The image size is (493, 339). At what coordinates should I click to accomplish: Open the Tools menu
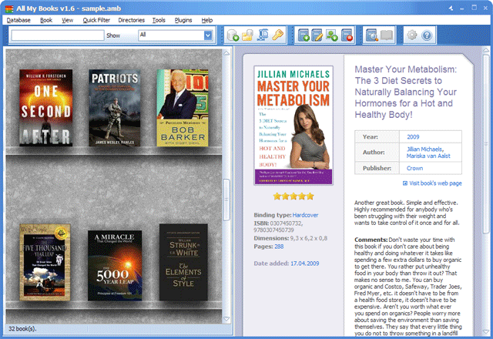click(x=159, y=20)
